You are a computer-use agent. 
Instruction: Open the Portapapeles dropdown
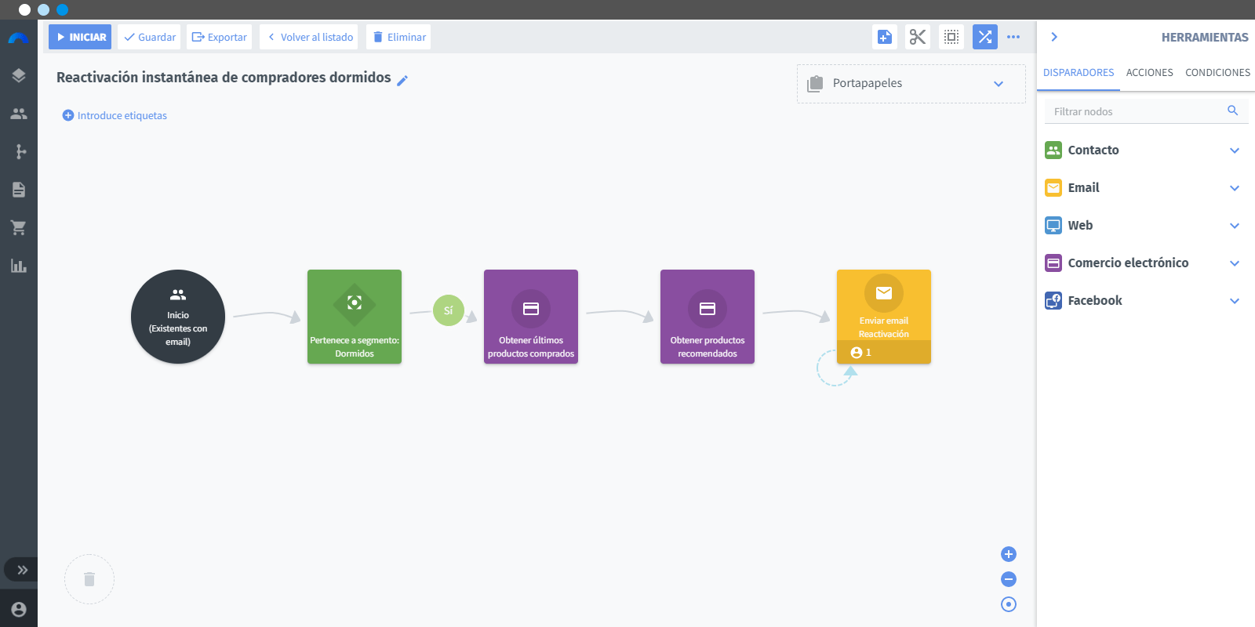911,84
